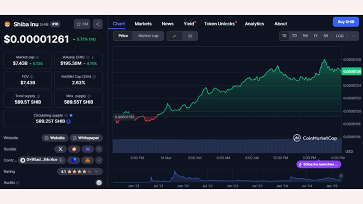Click the Buy SHIB button
363x204 pixels.
[x=346, y=22]
